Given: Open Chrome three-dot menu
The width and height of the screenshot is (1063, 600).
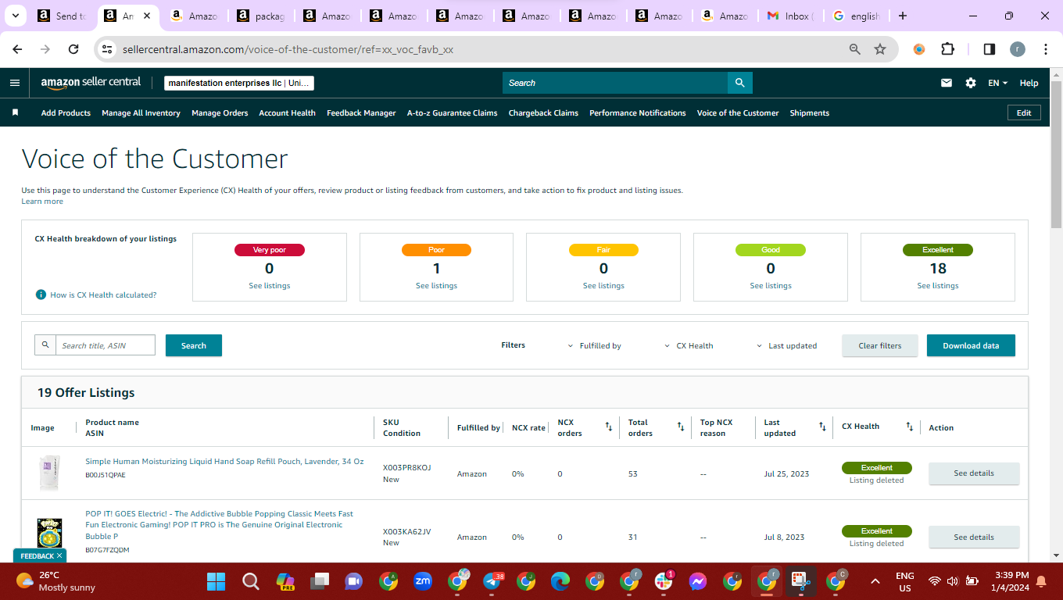Looking at the screenshot, I should [x=1046, y=49].
